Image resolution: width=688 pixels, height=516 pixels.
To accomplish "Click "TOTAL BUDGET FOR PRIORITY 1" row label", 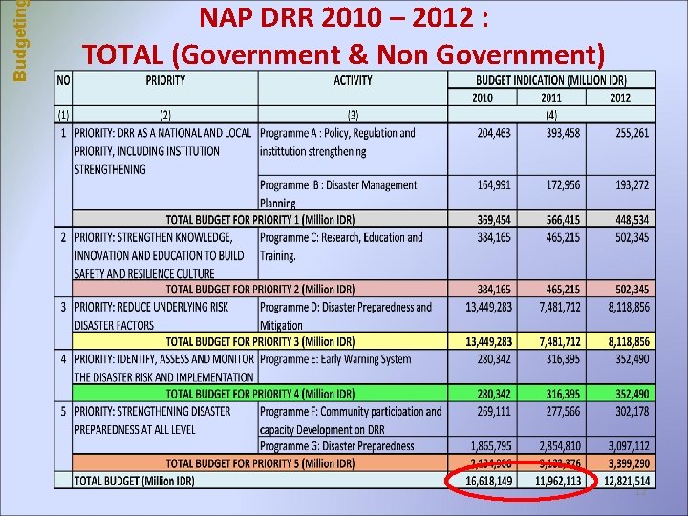I will (x=260, y=220).
